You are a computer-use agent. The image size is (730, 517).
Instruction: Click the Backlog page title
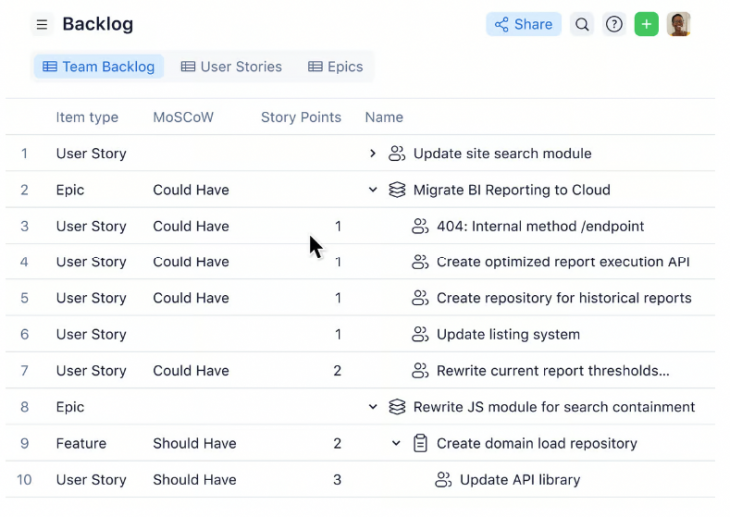98,24
